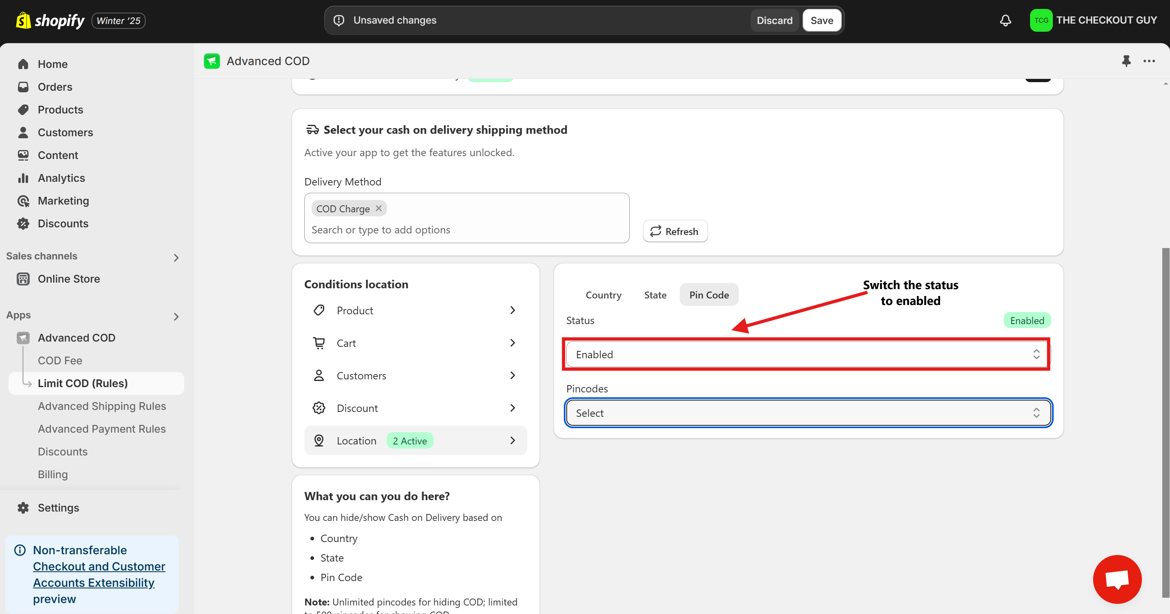Image resolution: width=1170 pixels, height=614 pixels.
Task: Open the red chat support bubble
Action: pos(1117,579)
